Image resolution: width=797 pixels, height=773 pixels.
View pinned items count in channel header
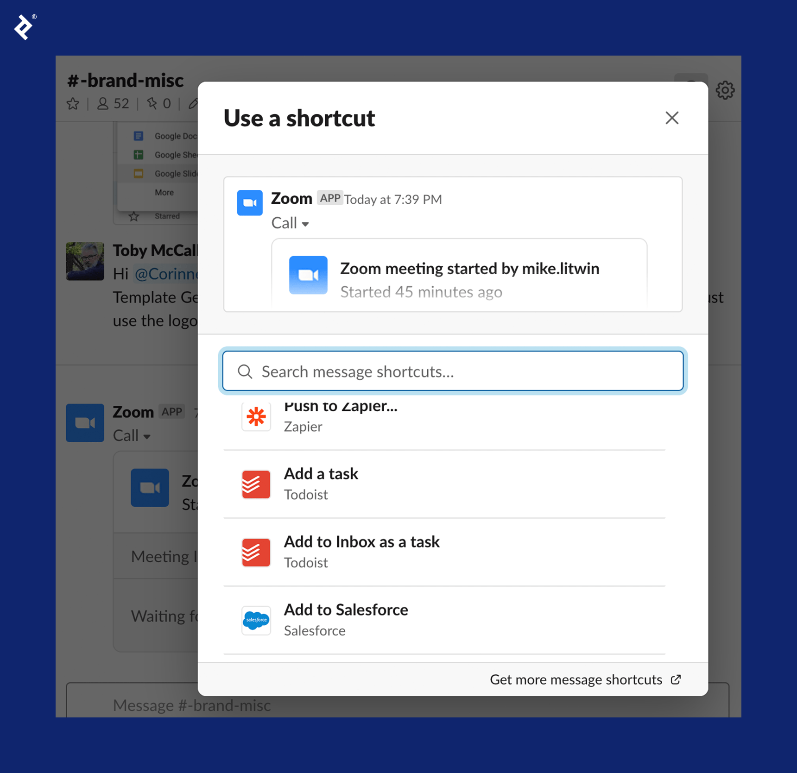click(x=159, y=103)
